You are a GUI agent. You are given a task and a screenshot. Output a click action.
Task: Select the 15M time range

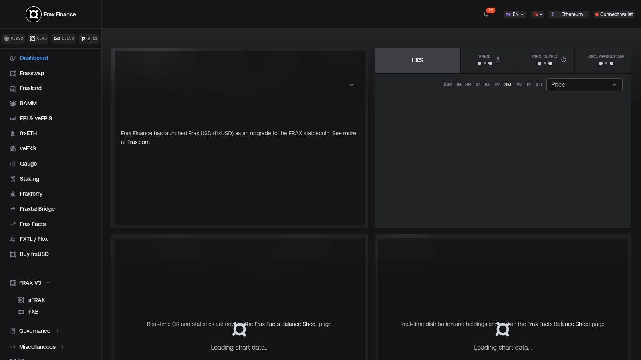[x=447, y=85]
